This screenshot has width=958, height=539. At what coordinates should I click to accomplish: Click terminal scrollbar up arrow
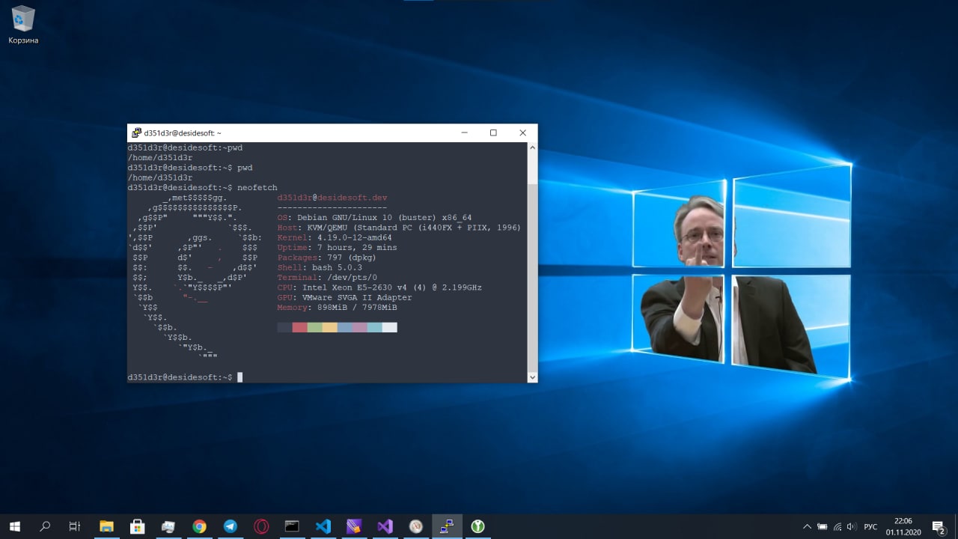532,147
